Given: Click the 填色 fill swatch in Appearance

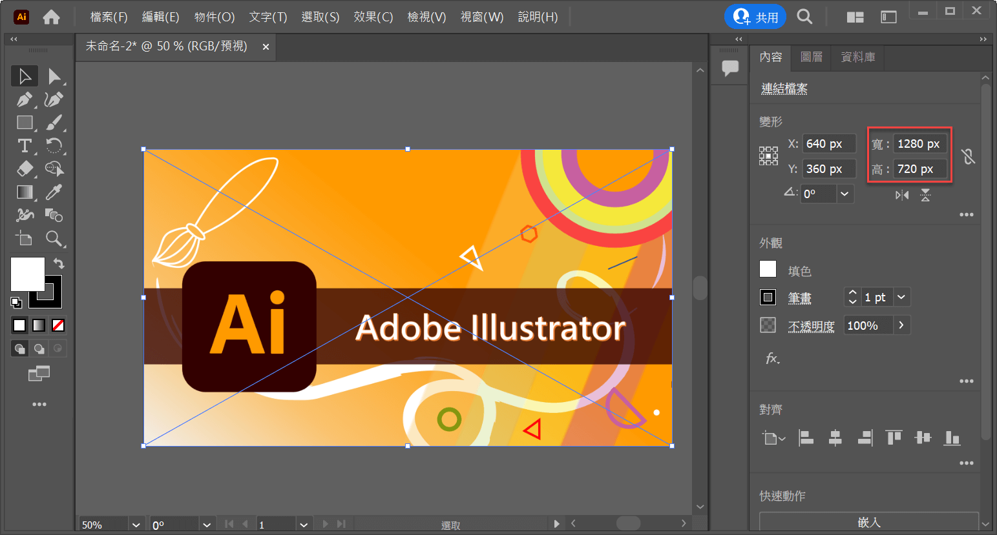Looking at the screenshot, I should click(768, 269).
